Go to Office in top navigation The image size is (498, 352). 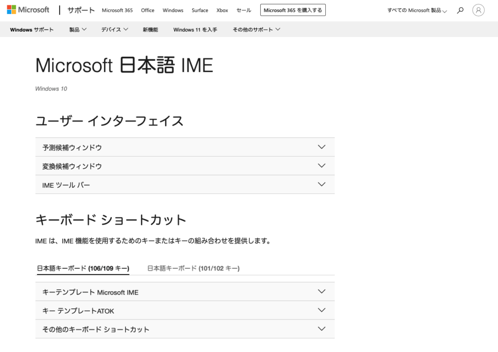pyautogui.click(x=148, y=10)
